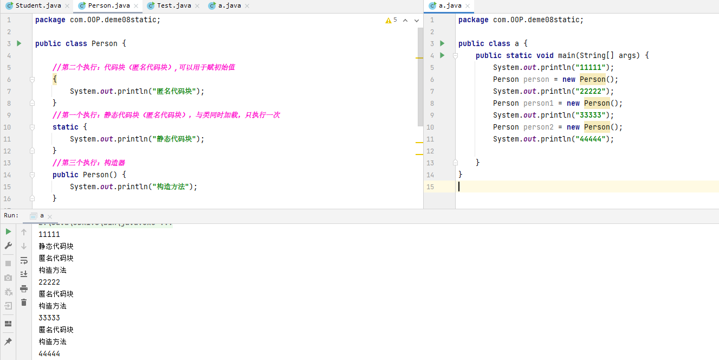Viewport: 719px width, 360px height.
Task: Clear console with trash icon
Action: tap(24, 303)
